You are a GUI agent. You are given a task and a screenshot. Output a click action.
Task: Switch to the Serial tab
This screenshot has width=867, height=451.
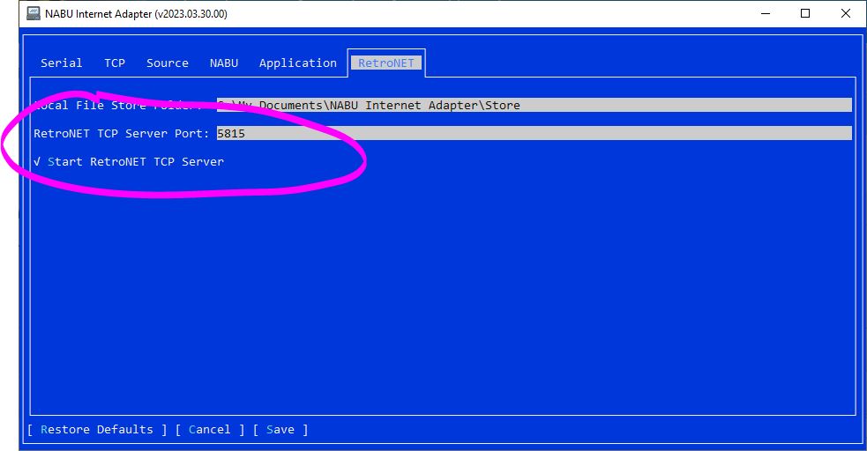click(x=62, y=63)
